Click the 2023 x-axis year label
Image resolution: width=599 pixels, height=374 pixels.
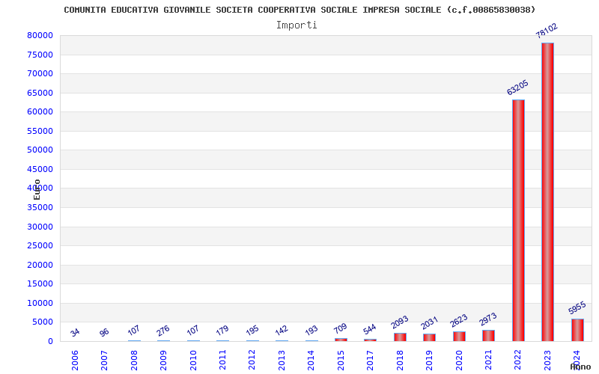[x=547, y=360]
